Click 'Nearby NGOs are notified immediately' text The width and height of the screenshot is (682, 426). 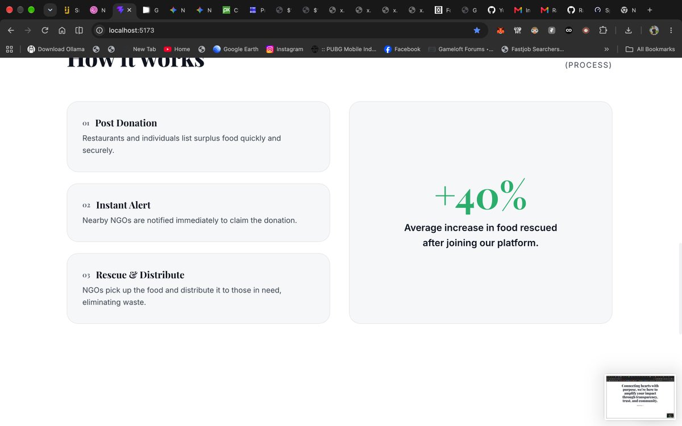pyautogui.click(x=190, y=220)
